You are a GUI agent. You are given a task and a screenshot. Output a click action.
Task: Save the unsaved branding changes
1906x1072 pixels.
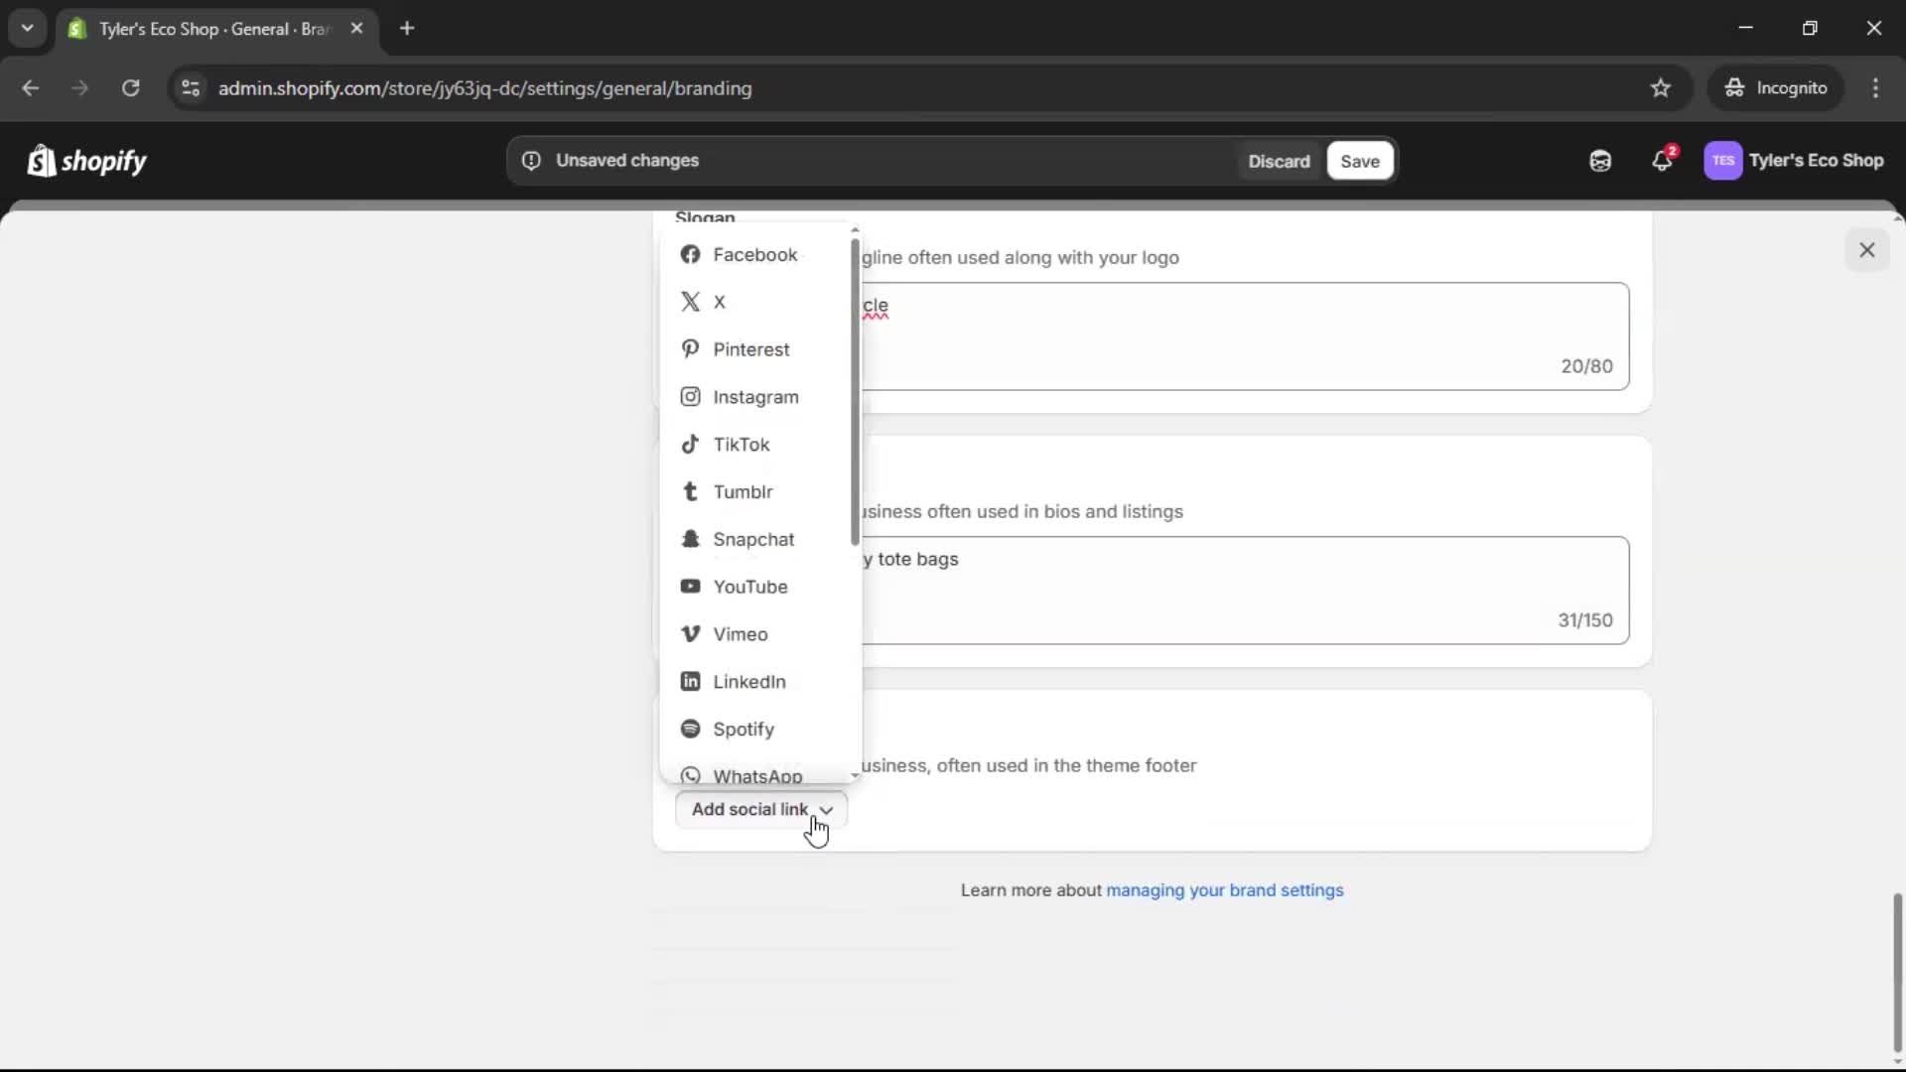click(x=1359, y=160)
